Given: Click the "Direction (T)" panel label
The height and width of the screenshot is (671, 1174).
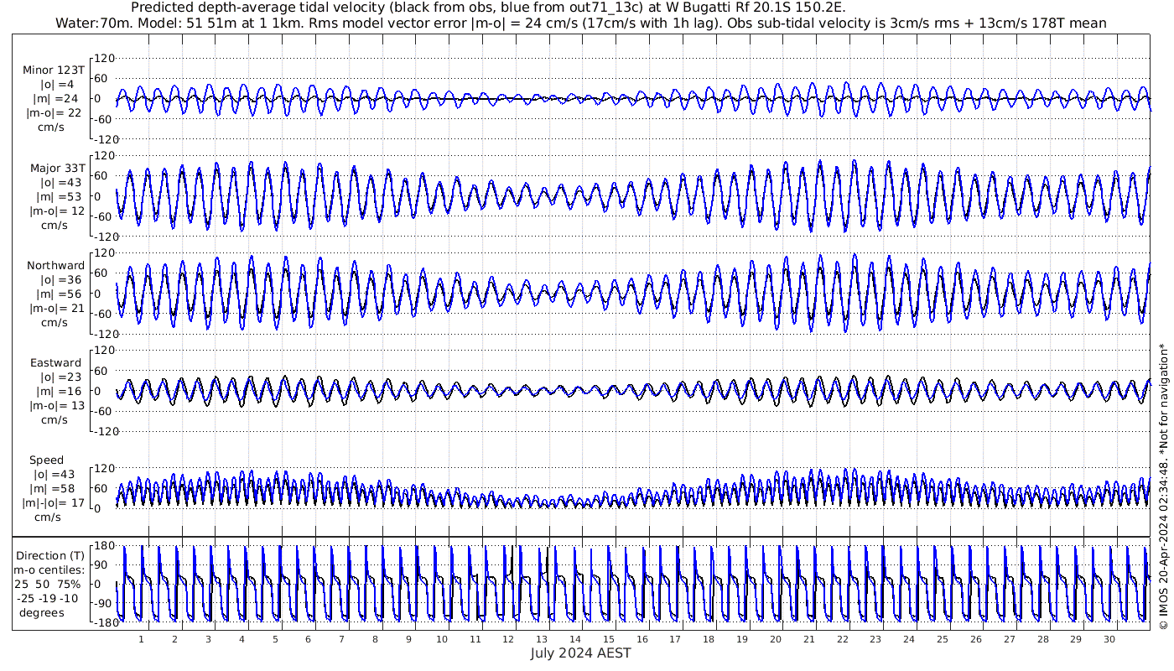Looking at the screenshot, I should tap(52, 555).
